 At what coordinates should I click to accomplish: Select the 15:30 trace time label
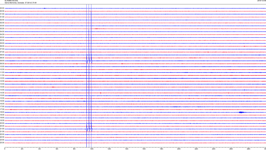(x=2, y=98)
